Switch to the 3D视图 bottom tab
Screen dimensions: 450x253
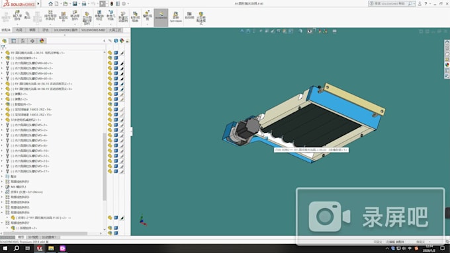[x=33, y=237]
